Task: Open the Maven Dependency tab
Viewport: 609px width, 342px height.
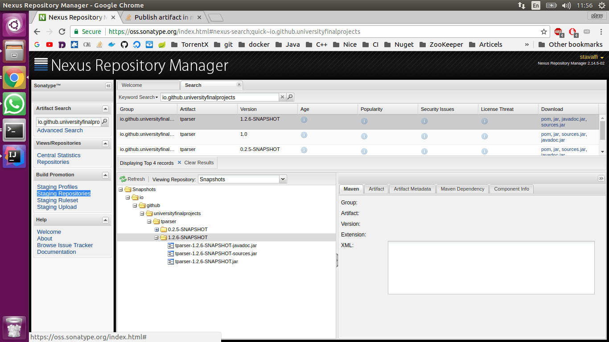Action: point(462,189)
